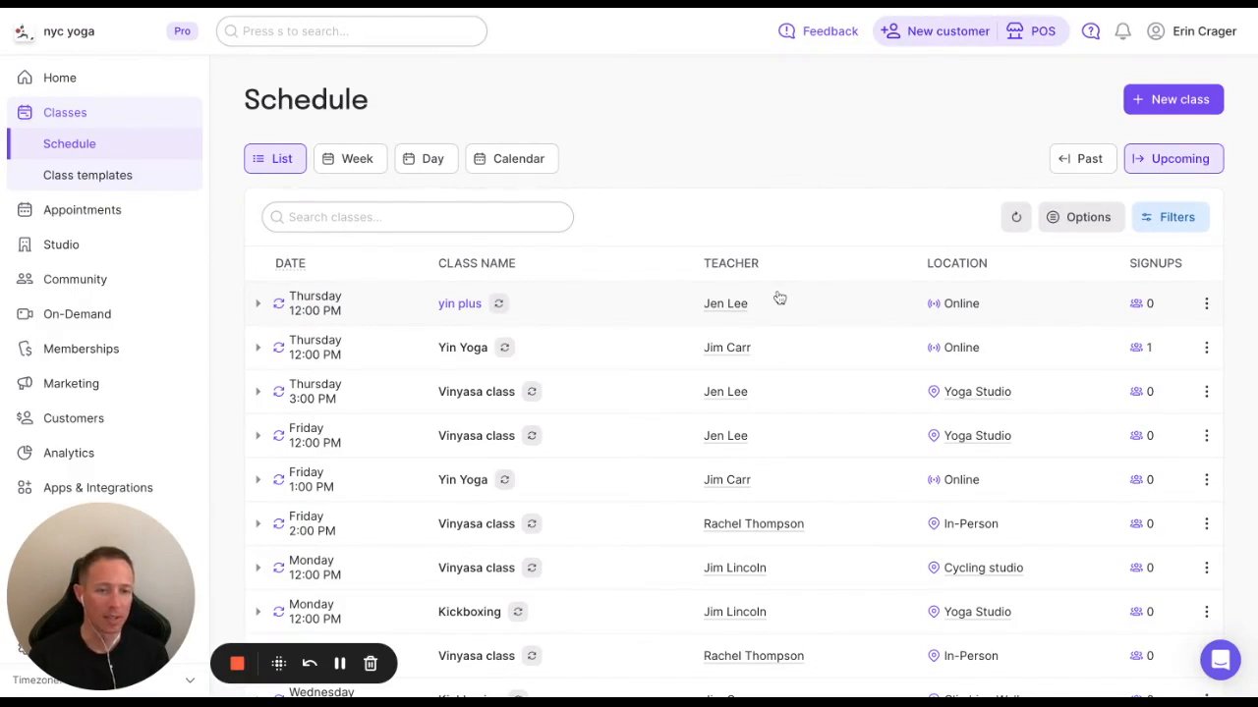Screen dimensions: 1258x707
Task: Expand the Friday 12:00 PM Vinyasa row
Action: pos(258,436)
